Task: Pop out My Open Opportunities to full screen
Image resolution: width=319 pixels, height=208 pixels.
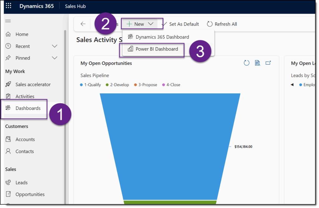Action: point(269,62)
